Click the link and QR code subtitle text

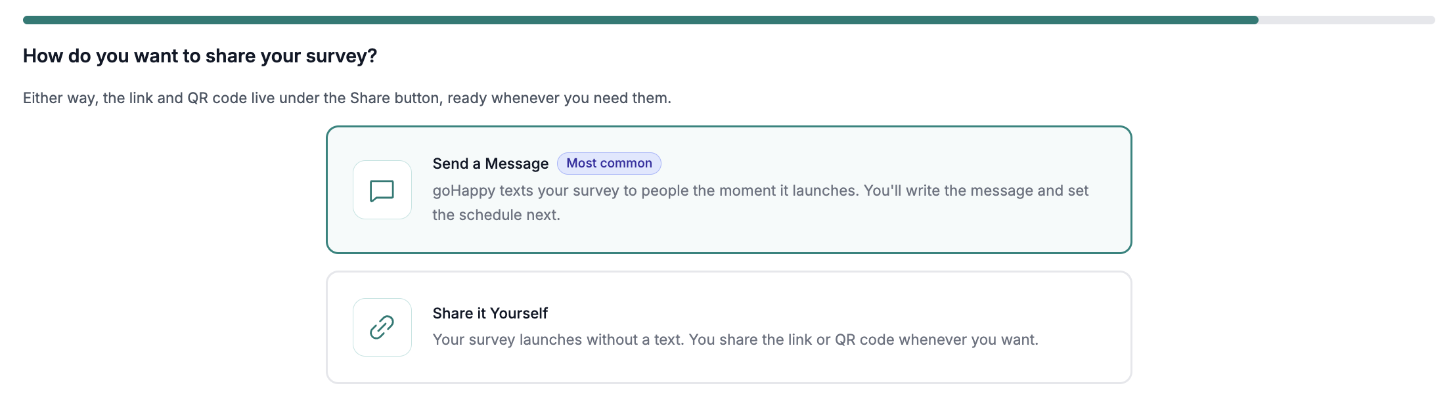pos(347,98)
